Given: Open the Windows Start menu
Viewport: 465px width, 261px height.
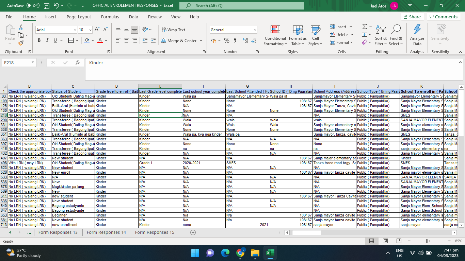Looking at the screenshot, I should (x=195, y=253).
